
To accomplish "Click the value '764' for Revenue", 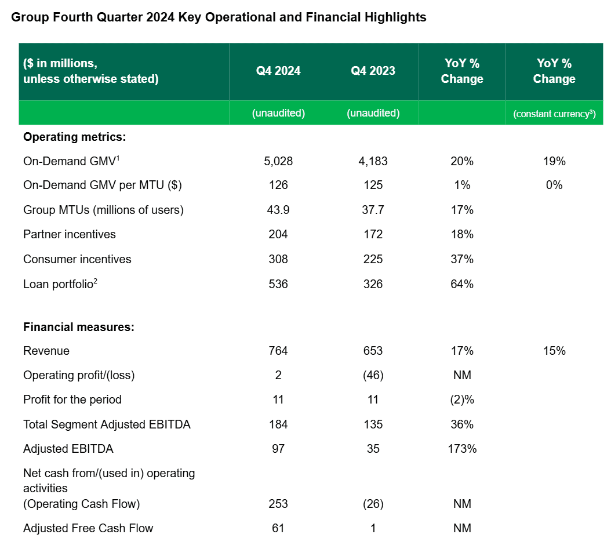I will click(278, 350).
